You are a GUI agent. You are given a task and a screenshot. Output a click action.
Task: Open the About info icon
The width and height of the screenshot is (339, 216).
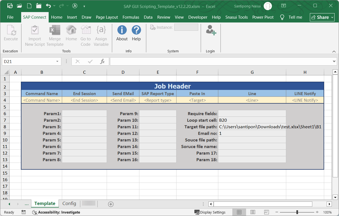tap(122, 30)
